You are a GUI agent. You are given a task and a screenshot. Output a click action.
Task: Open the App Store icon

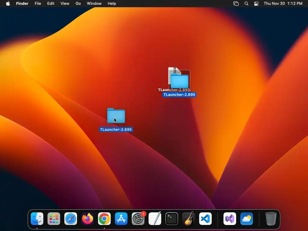click(x=121, y=219)
